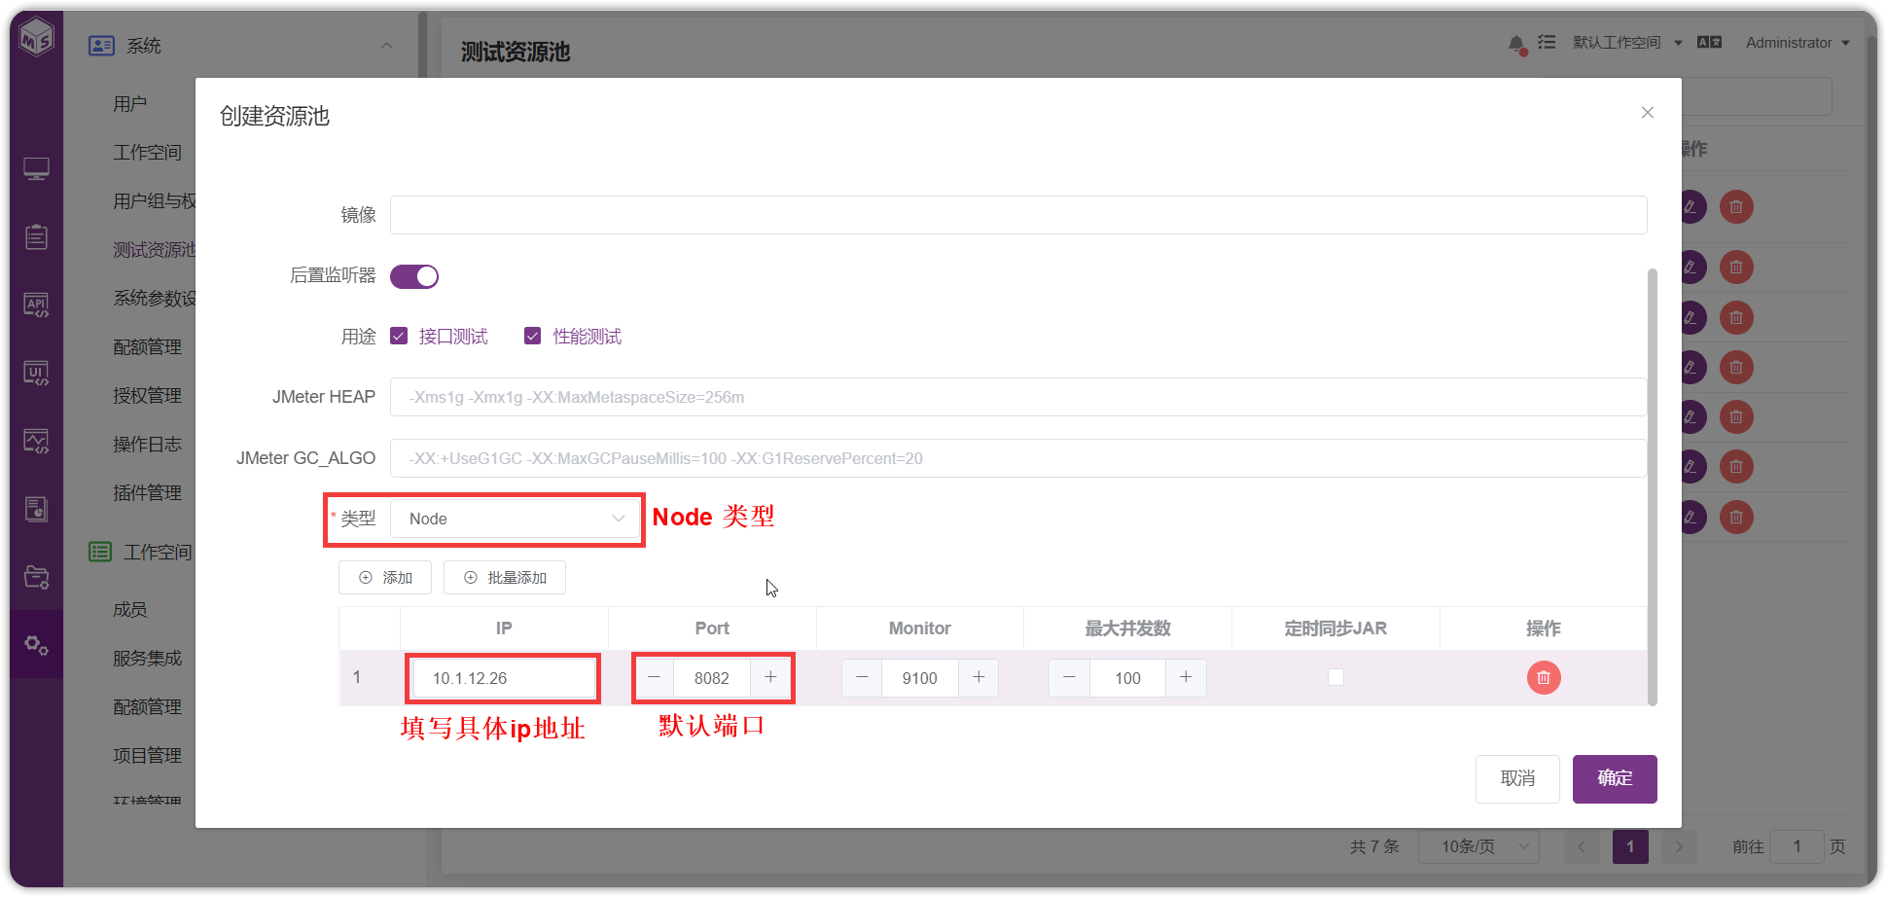
Task: Open the Administrator user dropdown
Action: coord(1798,43)
